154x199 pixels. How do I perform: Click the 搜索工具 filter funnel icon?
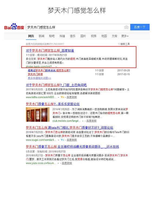point(119,44)
